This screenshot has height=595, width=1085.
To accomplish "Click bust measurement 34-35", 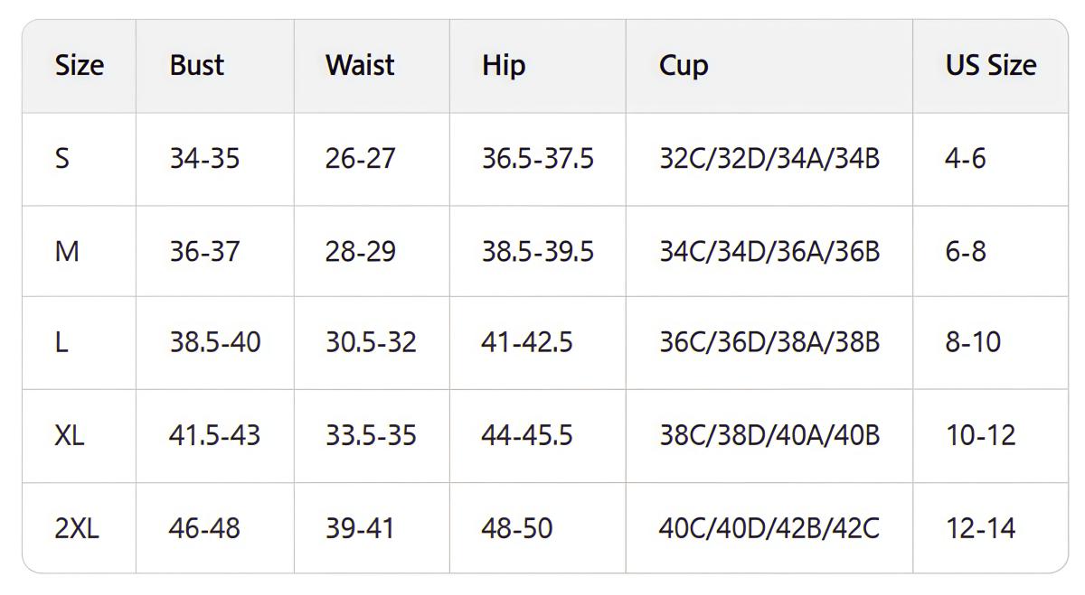I will coord(204,159).
